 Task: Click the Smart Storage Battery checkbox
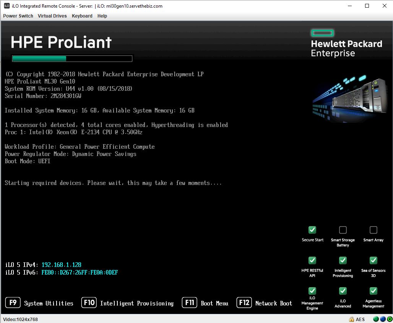[343, 230]
